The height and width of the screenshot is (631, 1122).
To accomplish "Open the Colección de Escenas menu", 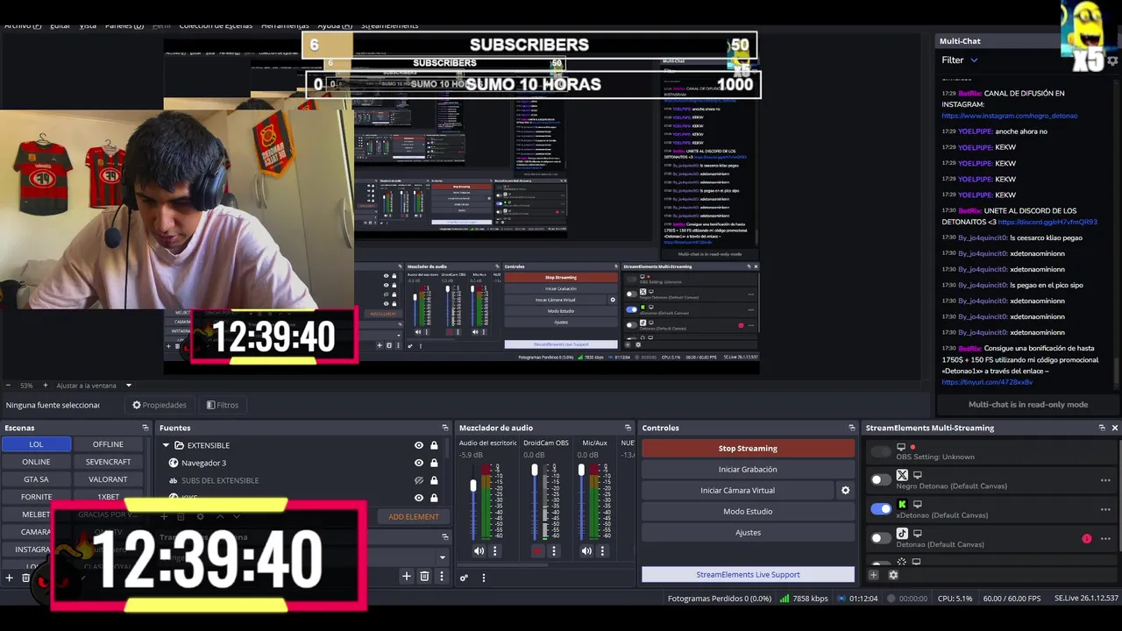I will click(216, 25).
